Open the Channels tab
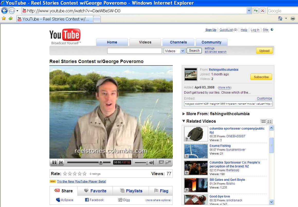 [178, 42]
